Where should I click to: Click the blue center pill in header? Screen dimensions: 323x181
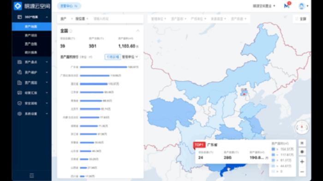tap(69, 6)
